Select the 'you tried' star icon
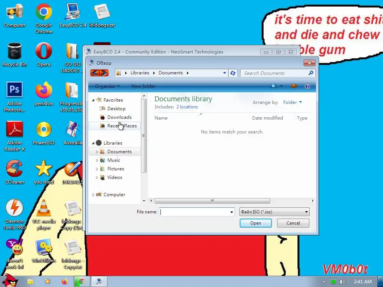This screenshot has width=383, height=287. tap(43, 172)
